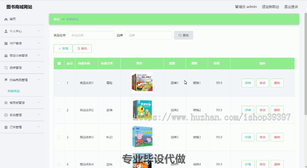Click 修改 for 商品名称3
This screenshot has height=168, width=307.
(x=263, y=137)
